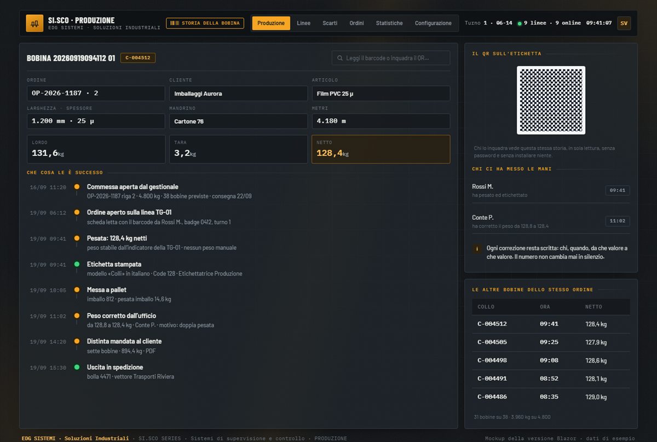Screen dimensions: 657x442
Task: Open the Ordini tab
Action: tap(356, 23)
